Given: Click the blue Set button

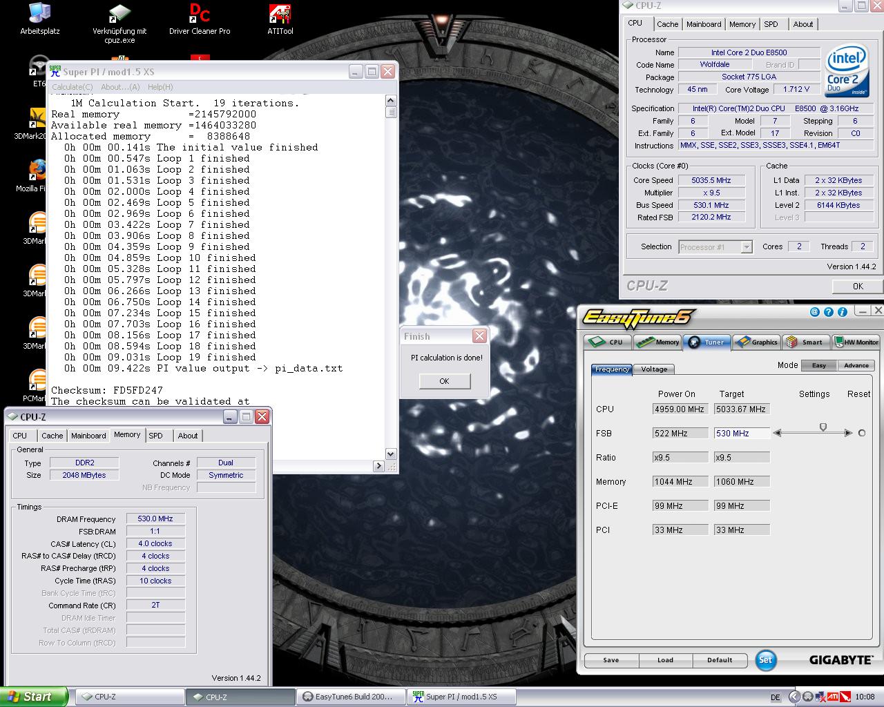Looking at the screenshot, I should [x=765, y=660].
